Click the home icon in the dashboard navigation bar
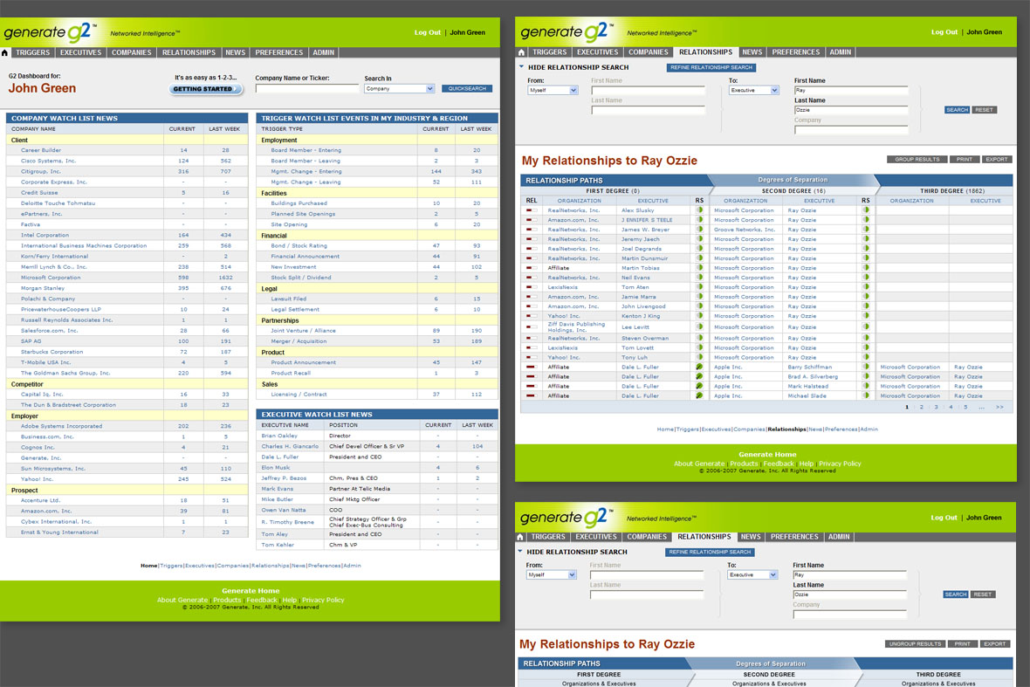Screen dimensions: 1030x687 (x=5, y=52)
